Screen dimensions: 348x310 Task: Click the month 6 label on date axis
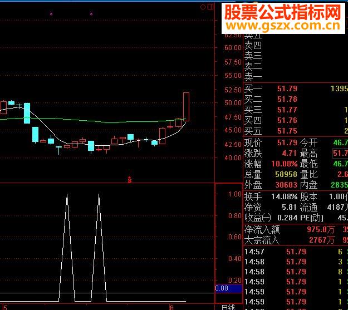(171, 307)
